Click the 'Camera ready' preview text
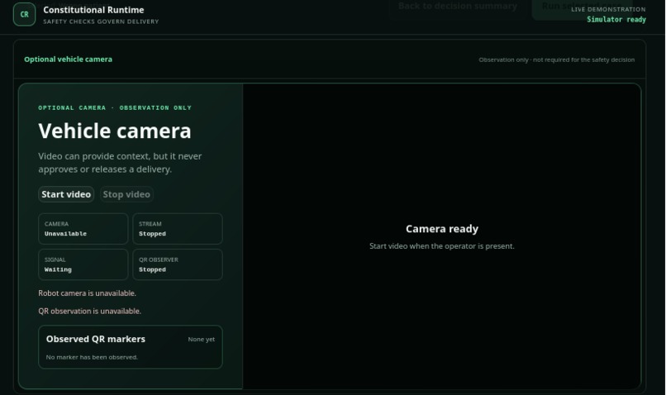Viewport: 666px width, 395px height. [442, 229]
